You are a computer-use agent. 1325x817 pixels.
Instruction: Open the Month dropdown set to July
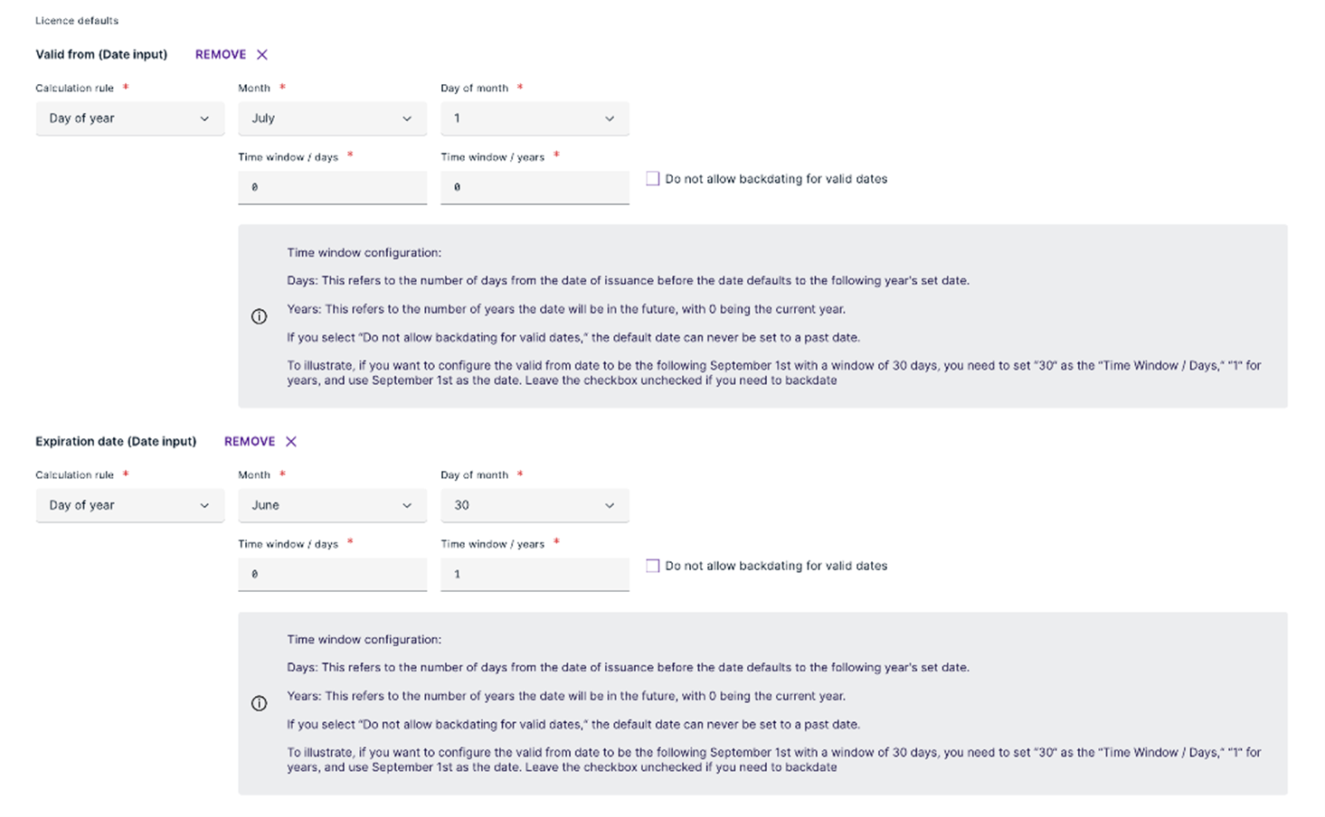coord(332,118)
